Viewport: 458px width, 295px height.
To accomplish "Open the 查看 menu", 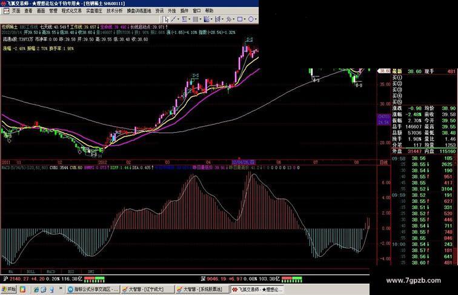I will click(x=28, y=11).
